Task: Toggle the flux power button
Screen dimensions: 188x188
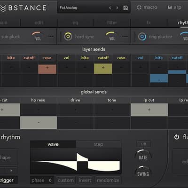Action: [177, 137]
